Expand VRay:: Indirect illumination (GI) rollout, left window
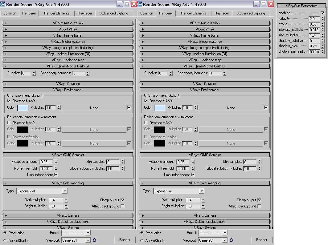Screen dimensions: 328x245 pos(68,54)
